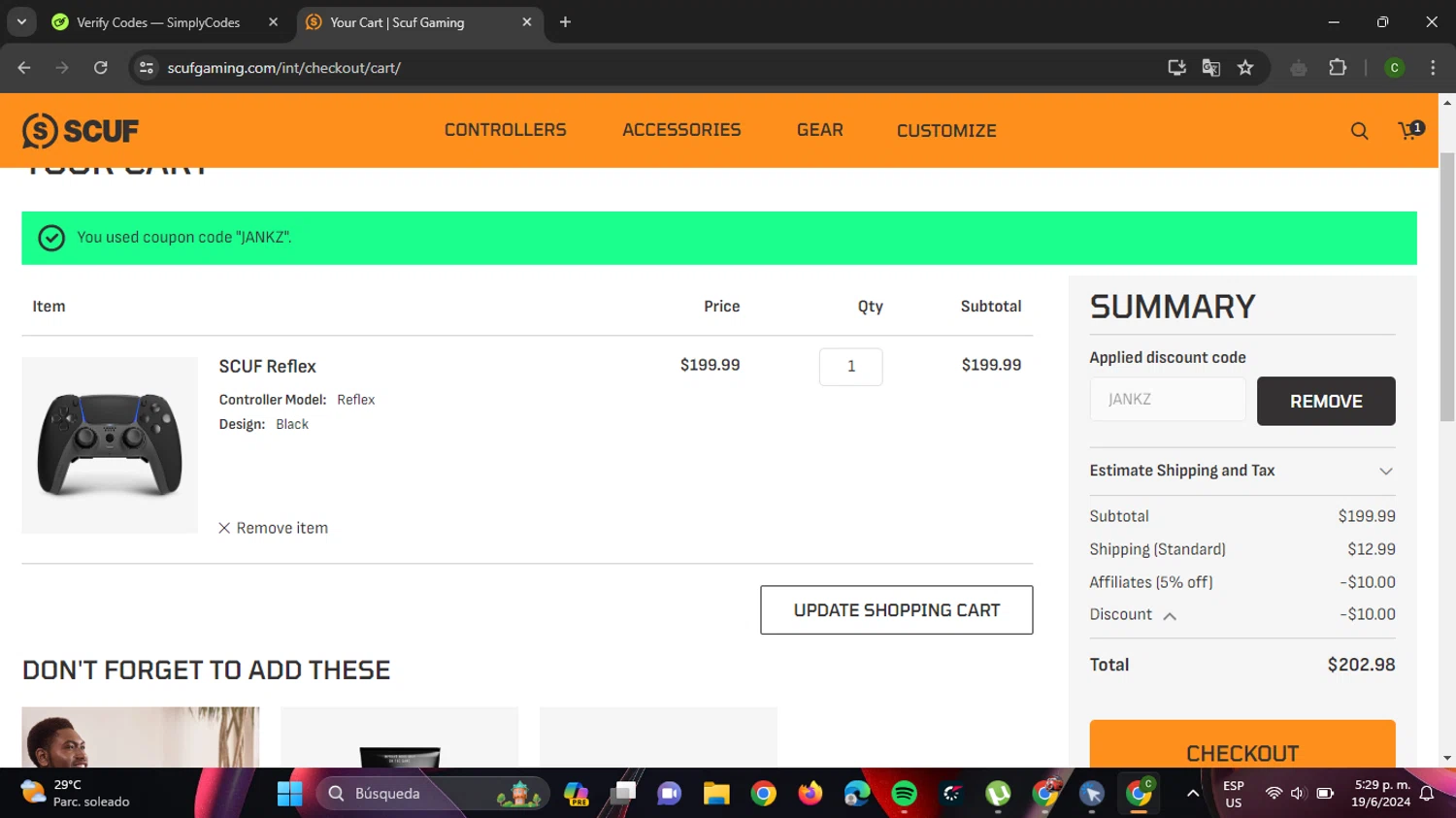Open the weather widget in taskbar
The image size is (1456, 818).
coord(76,794)
